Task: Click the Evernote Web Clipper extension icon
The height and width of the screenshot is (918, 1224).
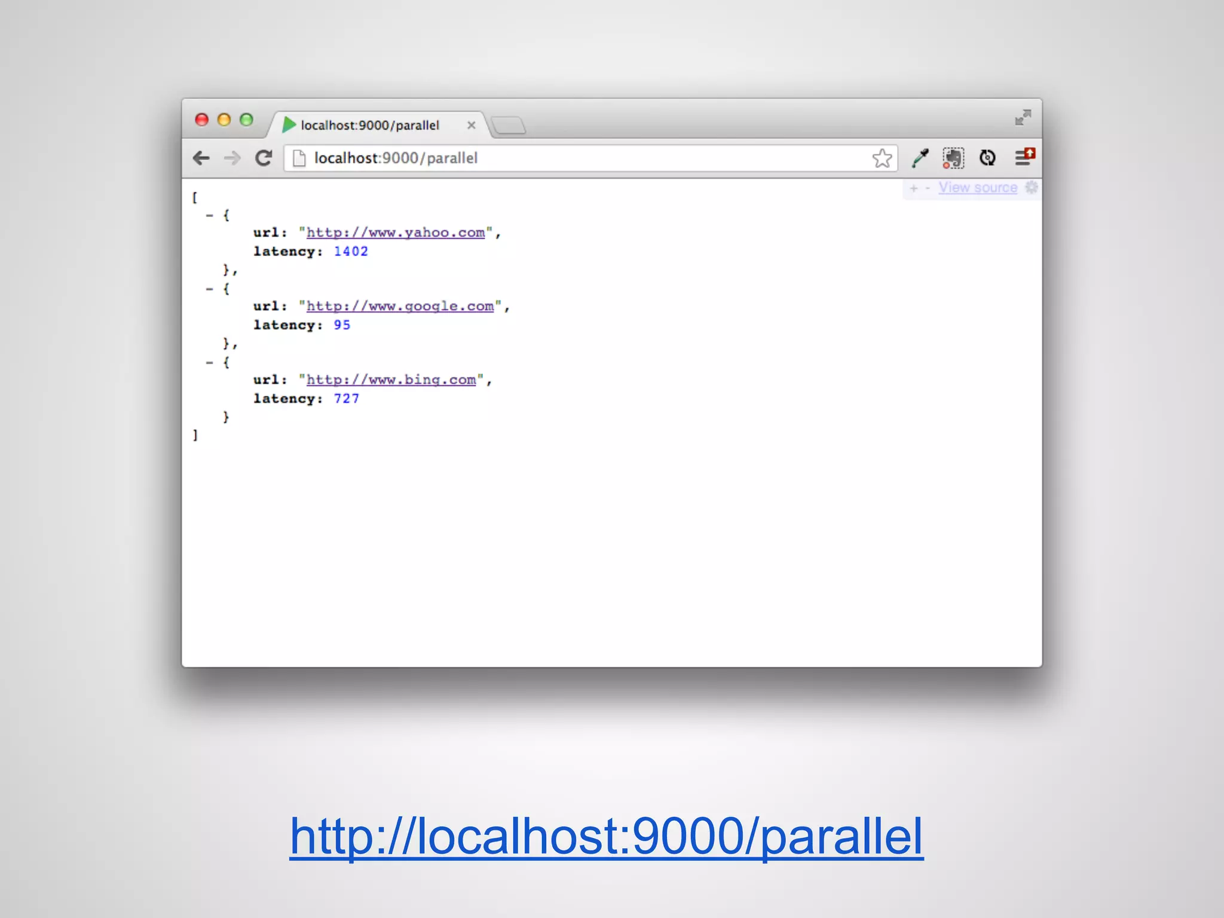Action: [x=953, y=158]
